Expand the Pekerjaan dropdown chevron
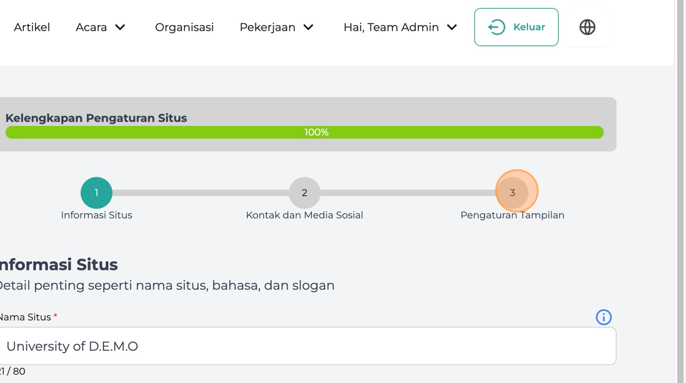This screenshot has width=686, height=383. (x=309, y=27)
